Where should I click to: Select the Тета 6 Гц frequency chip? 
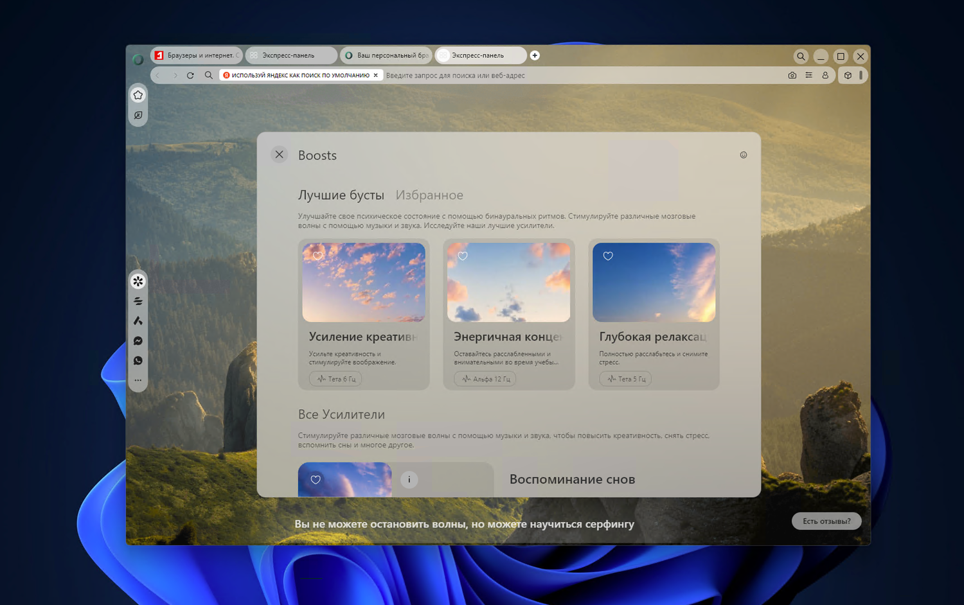tap(335, 379)
